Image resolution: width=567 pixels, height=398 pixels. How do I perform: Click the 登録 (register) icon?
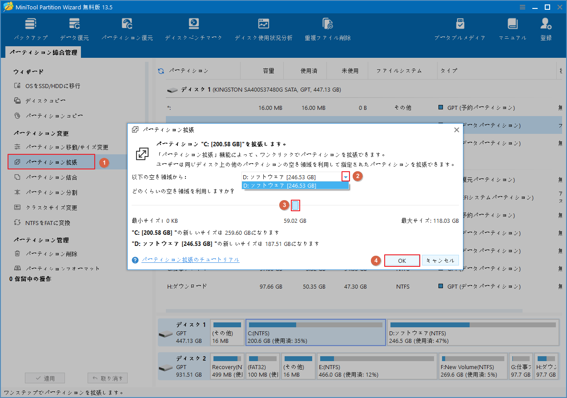(x=545, y=28)
